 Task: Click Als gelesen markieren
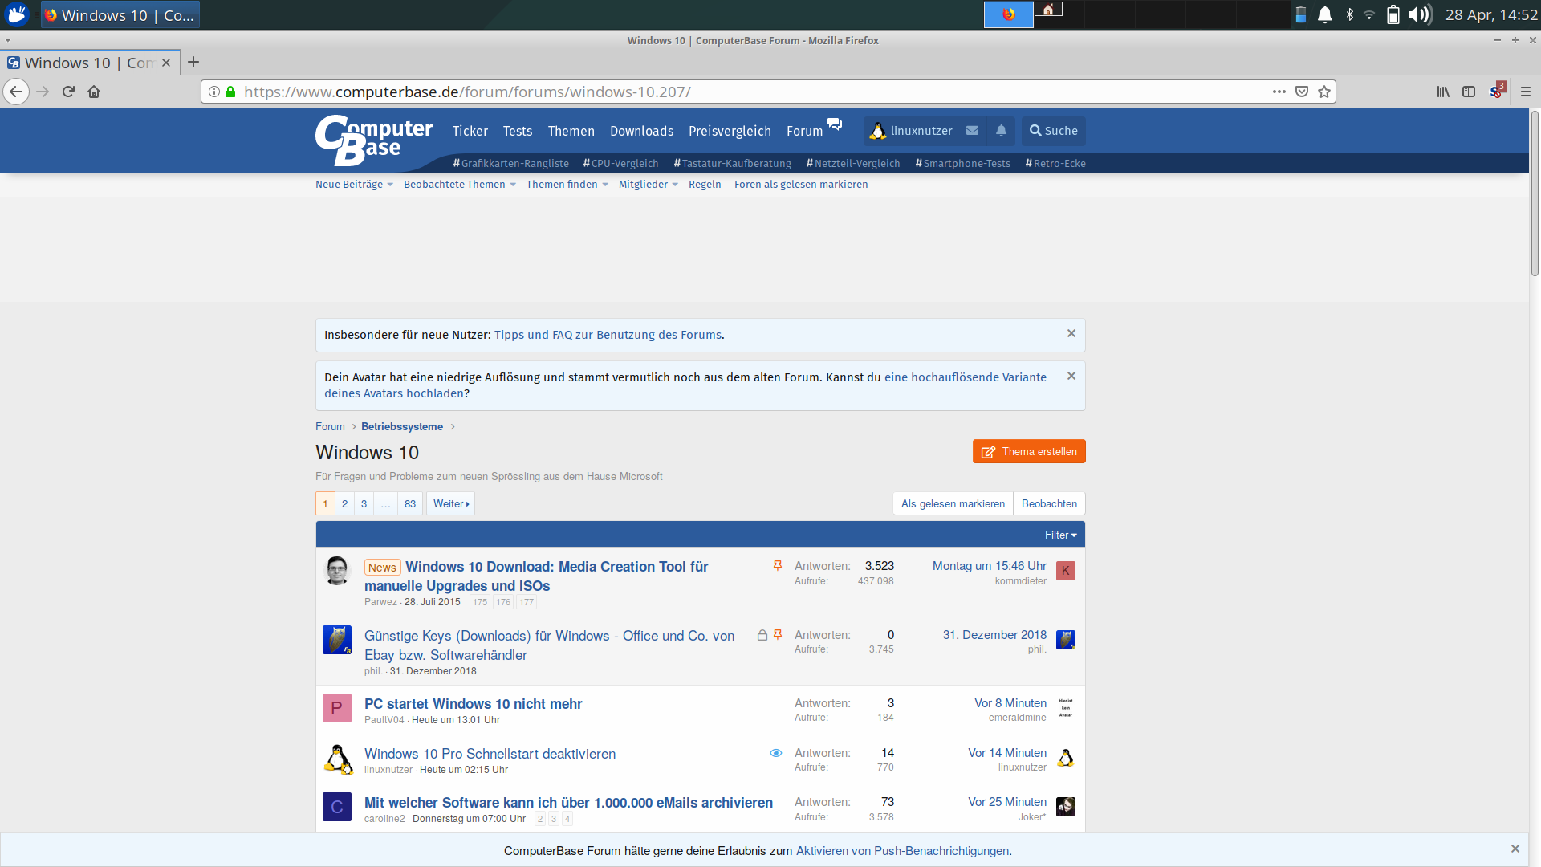tap(952, 503)
